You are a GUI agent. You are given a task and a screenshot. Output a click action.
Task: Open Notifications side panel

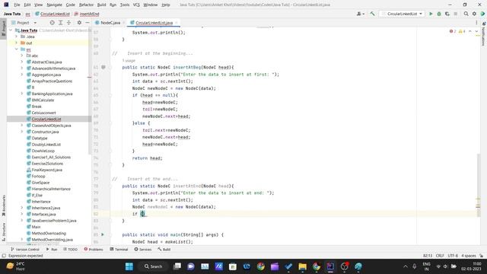[x=484, y=33]
